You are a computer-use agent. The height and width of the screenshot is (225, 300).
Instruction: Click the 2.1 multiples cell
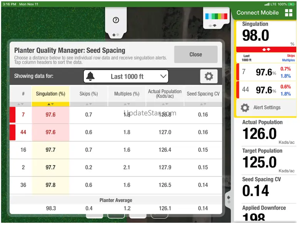(127, 167)
